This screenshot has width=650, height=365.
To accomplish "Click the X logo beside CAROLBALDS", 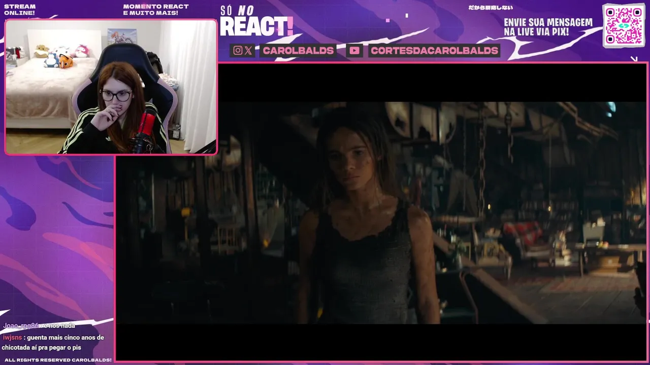I will click(x=248, y=51).
